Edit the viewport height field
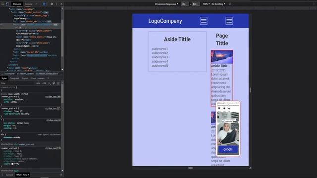317x178 pixels. 196,4
